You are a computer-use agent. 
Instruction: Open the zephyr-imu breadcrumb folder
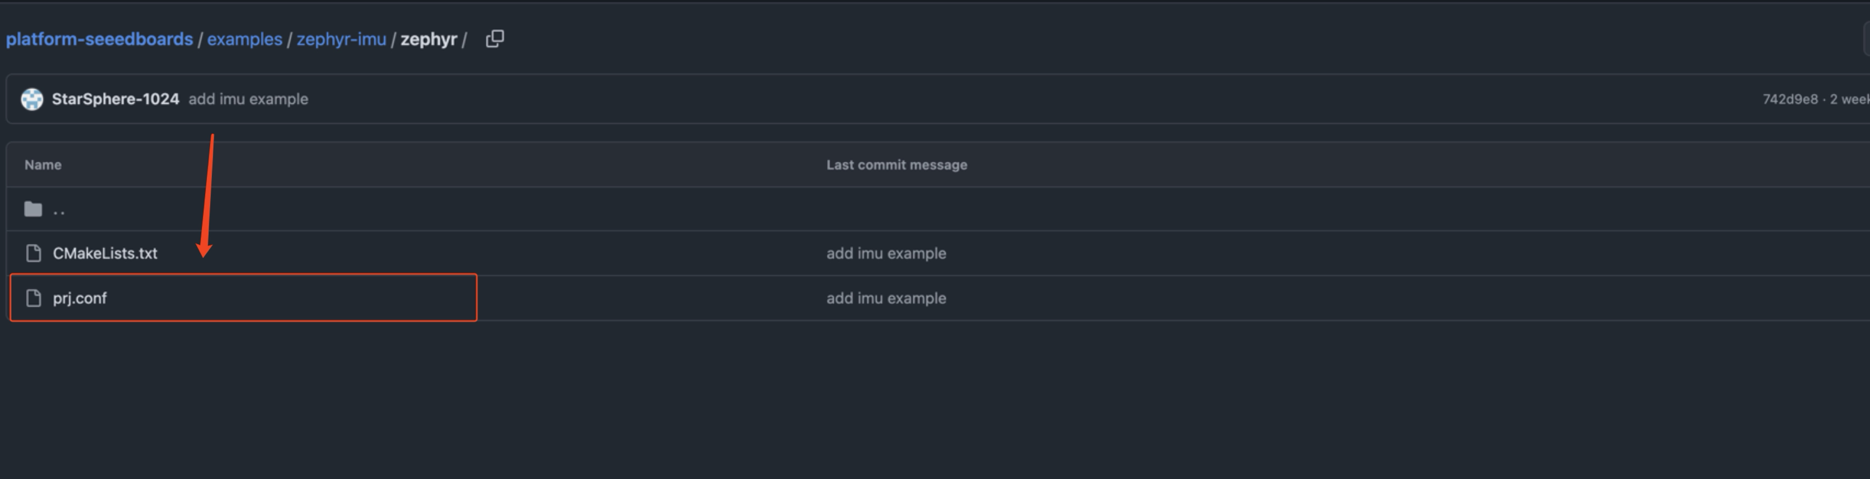tap(341, 39)
